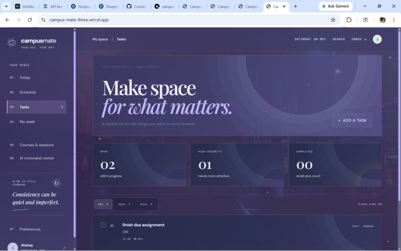The height and width of the screenshot is (251, 401).
Task: Reload the current page
Action: [x=30, y=20]
